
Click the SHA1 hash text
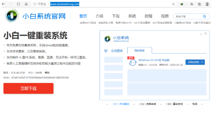click(36, 78)
